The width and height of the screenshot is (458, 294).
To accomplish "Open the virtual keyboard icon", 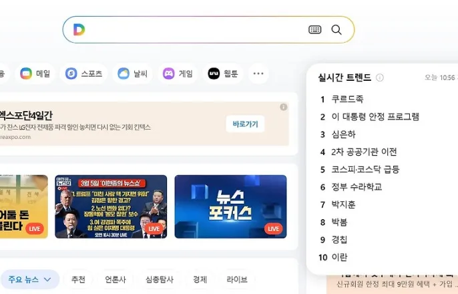I will coord(314,29).
